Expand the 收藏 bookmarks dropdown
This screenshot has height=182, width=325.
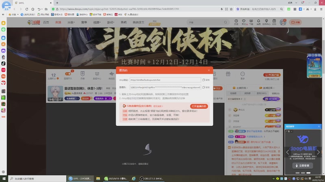(13, 15)
